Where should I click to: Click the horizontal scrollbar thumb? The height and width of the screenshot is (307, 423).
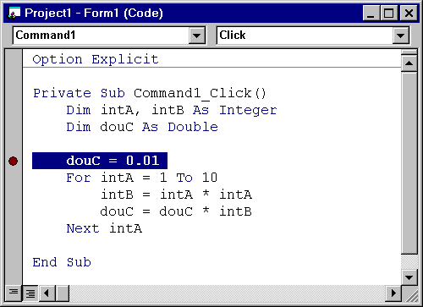(x=63, y=293)
